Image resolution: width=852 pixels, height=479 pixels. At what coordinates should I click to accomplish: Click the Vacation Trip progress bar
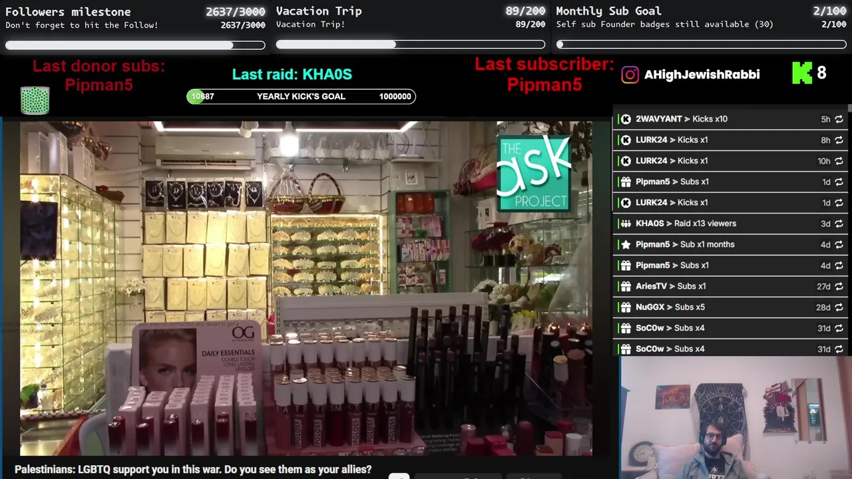point(411,45)
